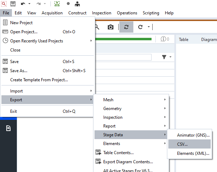This screenshot has width=217, height=172.
Task: Open dropdown arrow beside recalculate icon
Action: click(149, 27)
